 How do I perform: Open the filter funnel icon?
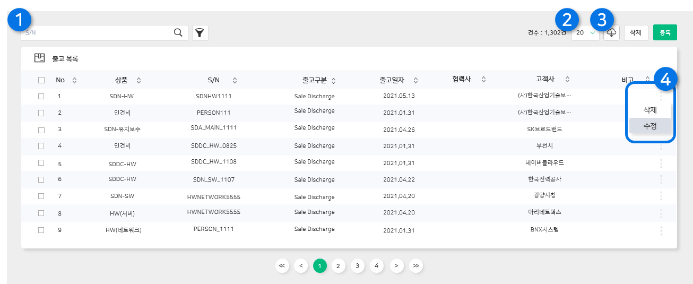[200, 33]
